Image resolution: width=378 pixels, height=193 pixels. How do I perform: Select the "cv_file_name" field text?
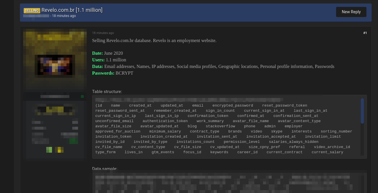pos(109,147)
